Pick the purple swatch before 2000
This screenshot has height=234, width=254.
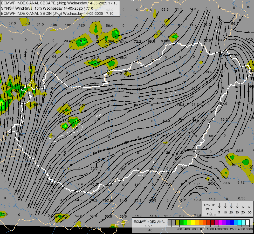pos(224,222)
